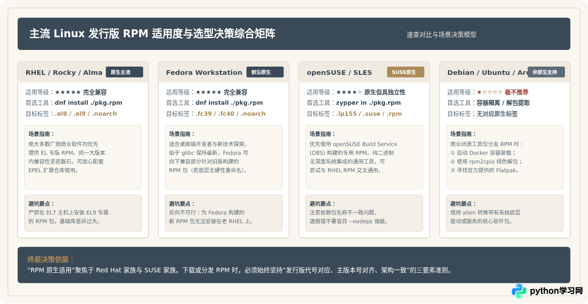The height and width of the screenshot is (304, 588).
Task: Click the .lp155 / .suse / .rpm tags
Action: click(x=369, y=114)
